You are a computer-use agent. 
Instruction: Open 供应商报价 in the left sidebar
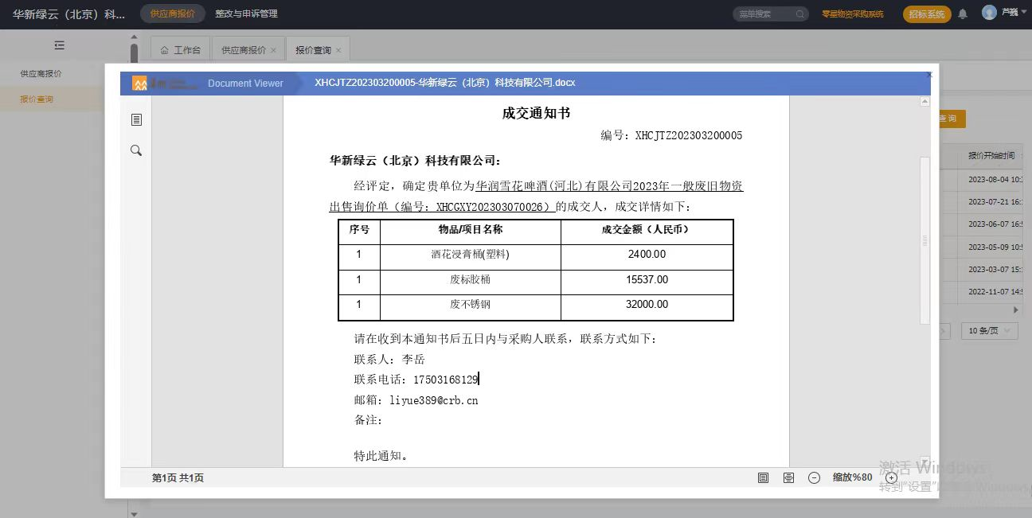[x=41, y=73]
